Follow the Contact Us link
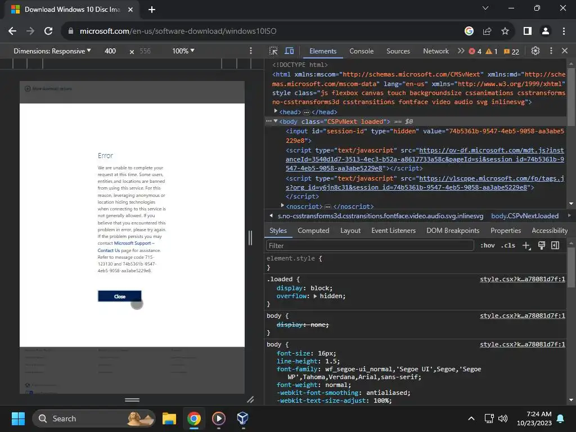Image resolution: width=576 pixels, height=432 pixels. [109, 250]
